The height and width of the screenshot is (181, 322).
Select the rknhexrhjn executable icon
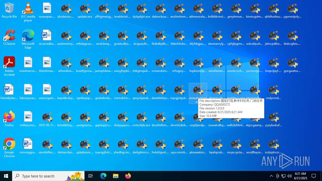pyautogui.click(x=66, y=146)
